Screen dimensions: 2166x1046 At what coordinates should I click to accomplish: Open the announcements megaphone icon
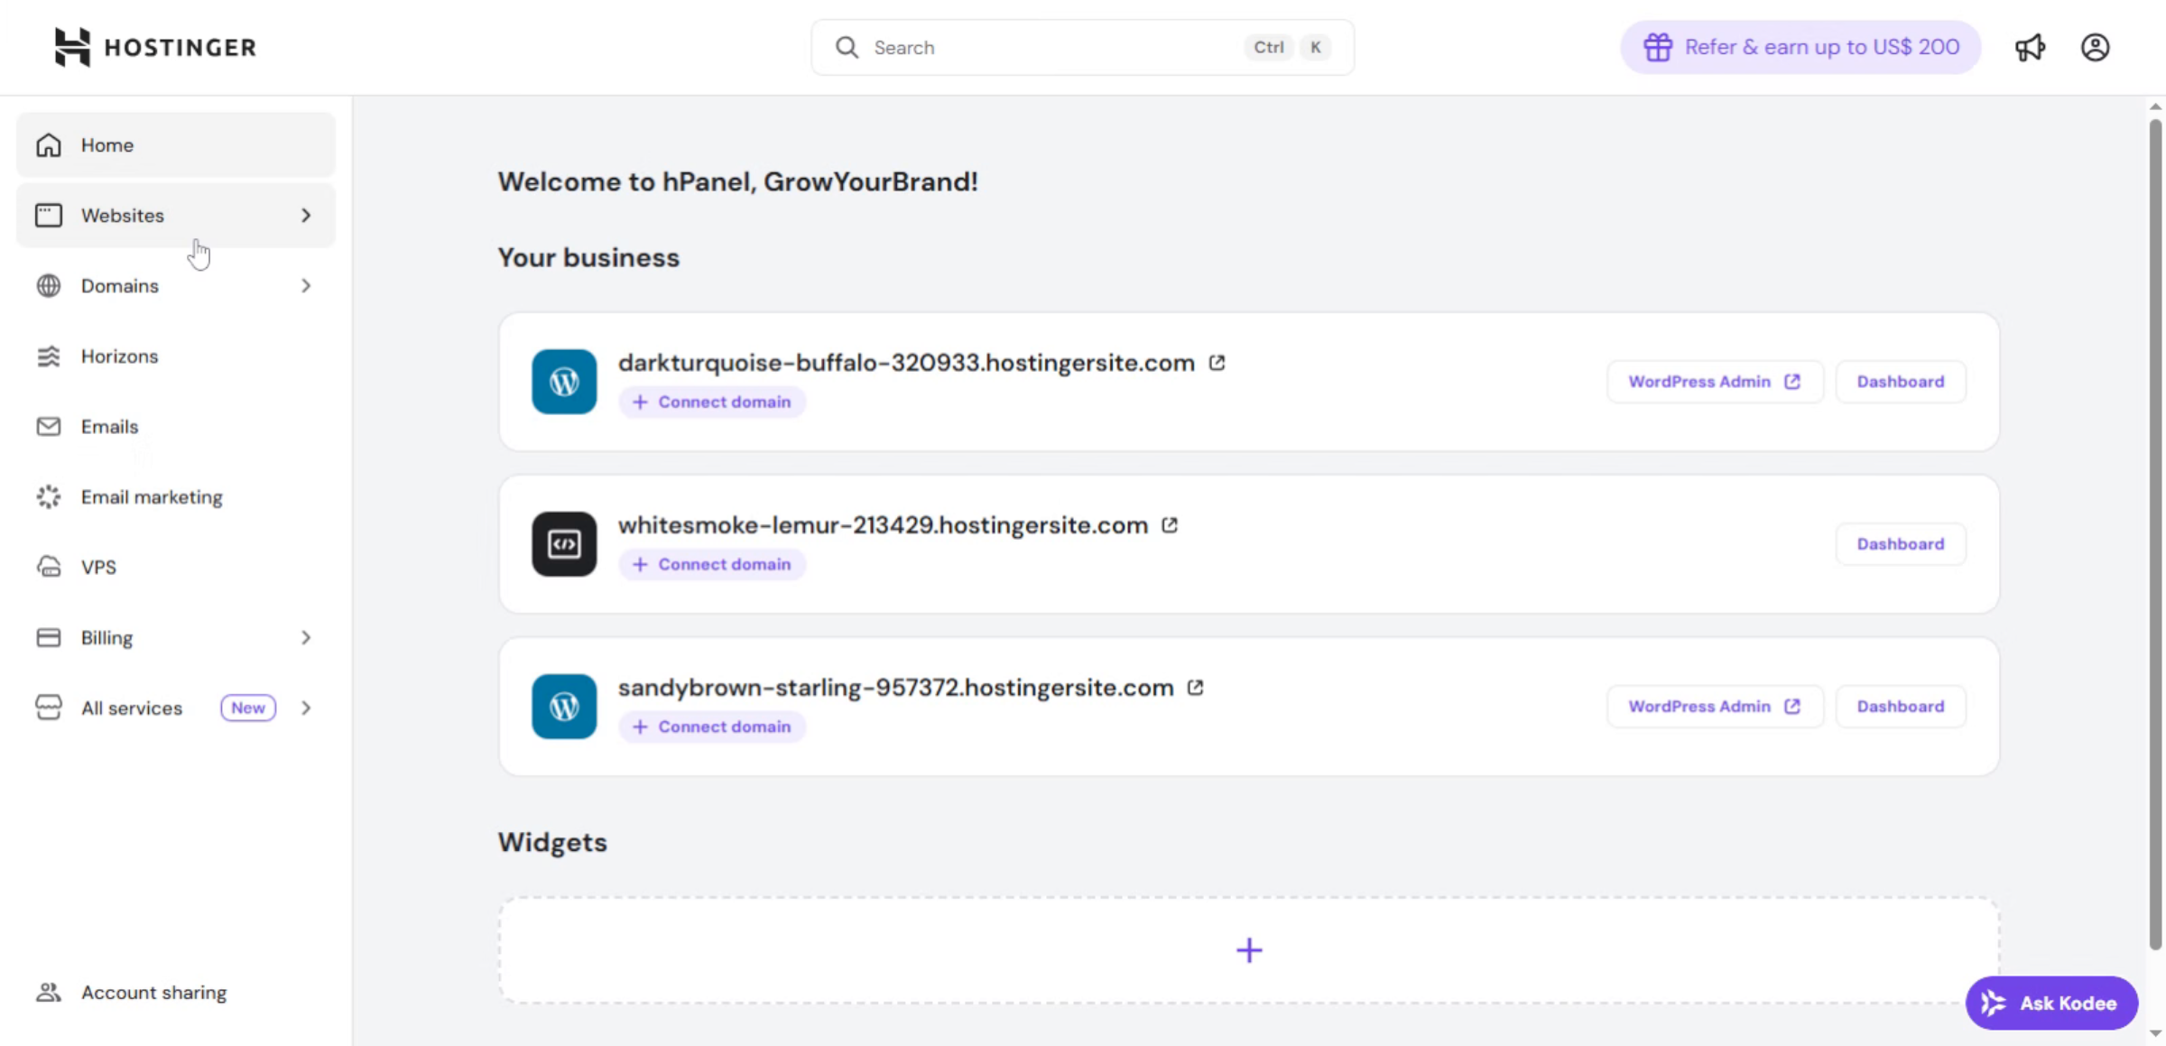click(2031, 47)
